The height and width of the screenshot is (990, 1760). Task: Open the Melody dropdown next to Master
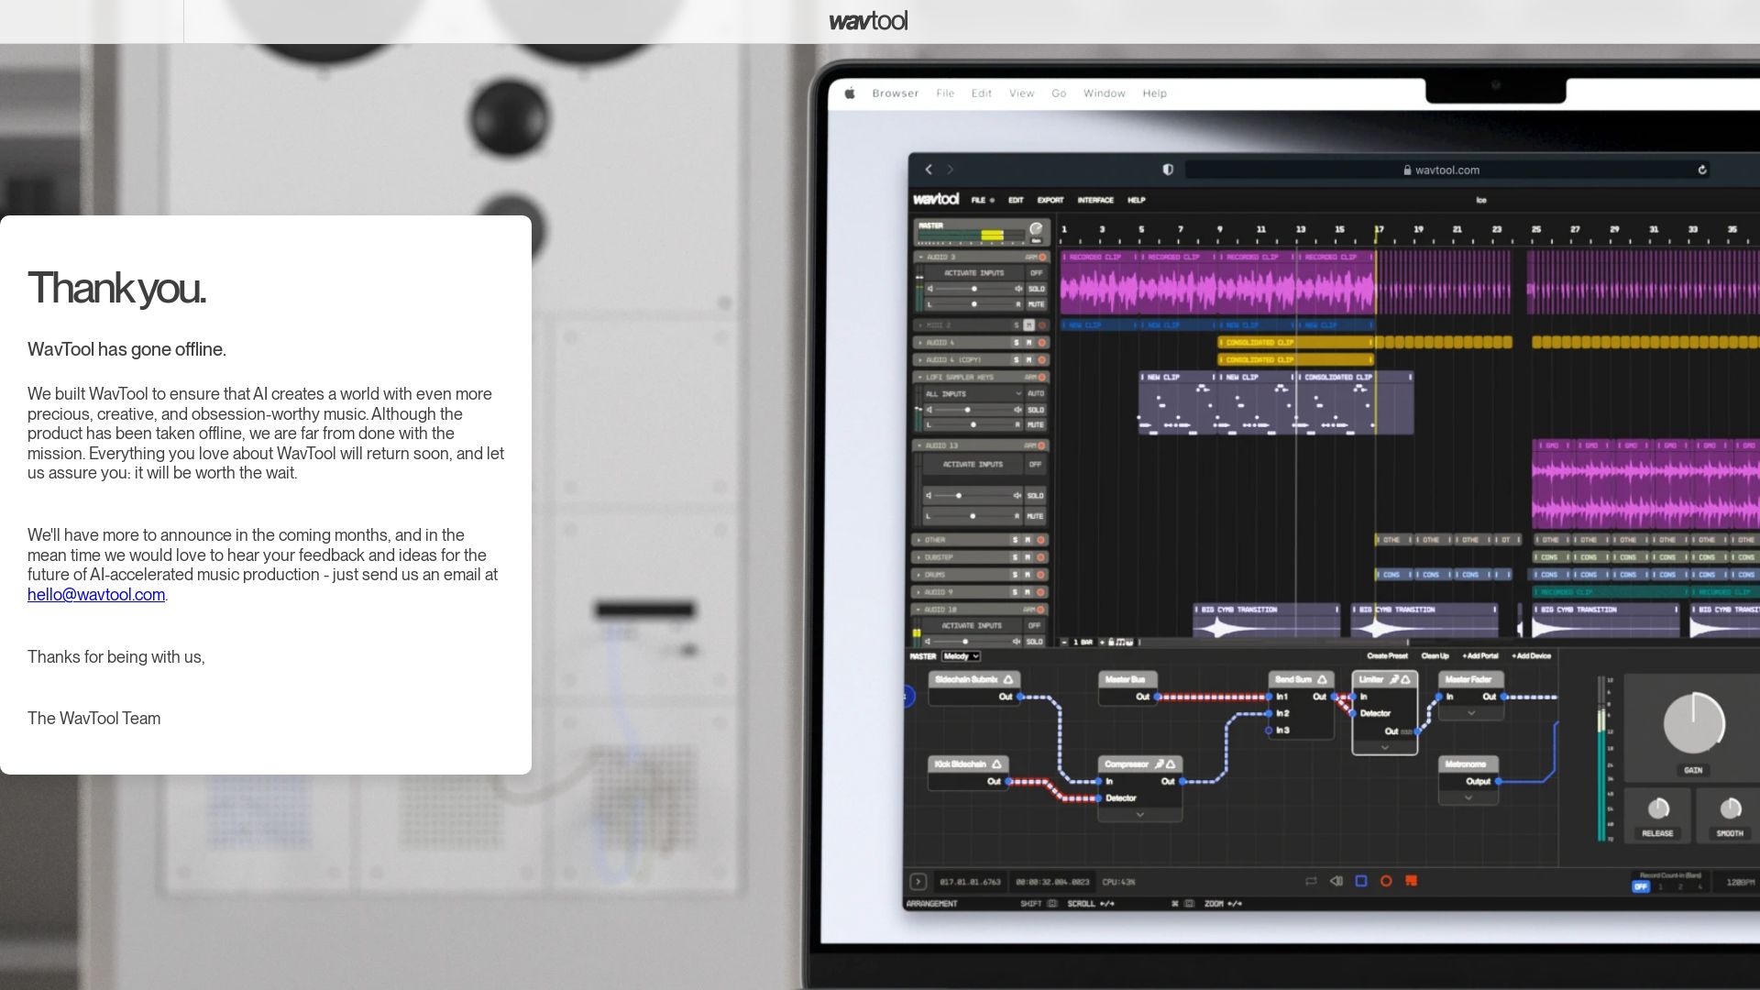coord(962,656)
